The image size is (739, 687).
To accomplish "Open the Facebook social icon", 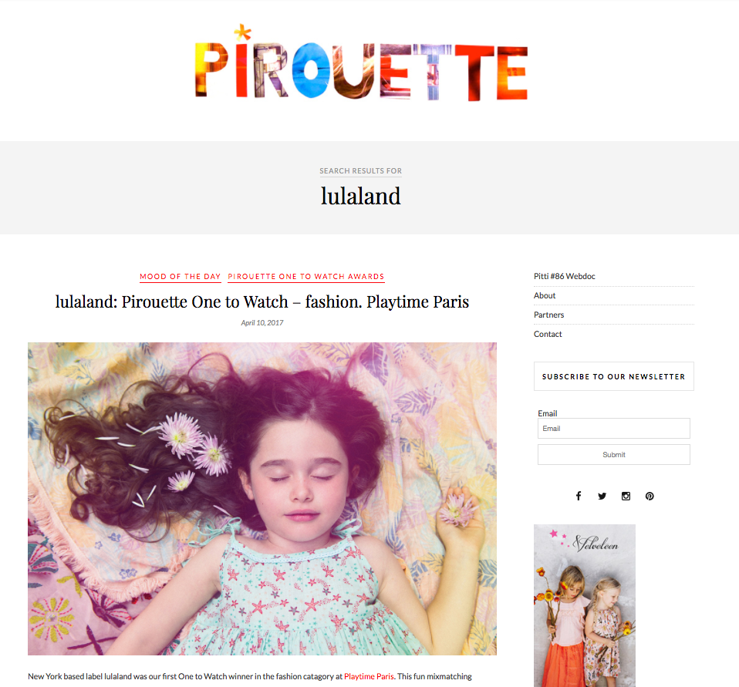I will pos(579,496).
